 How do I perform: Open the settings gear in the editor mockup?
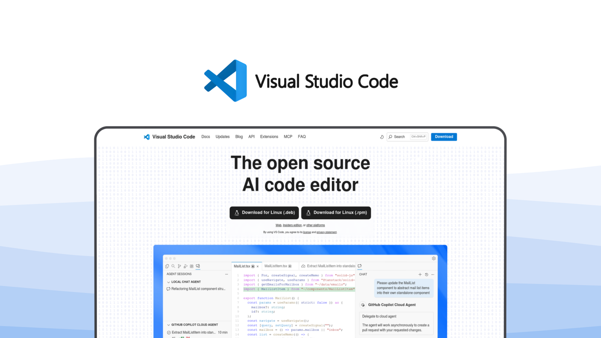pyautogui.click(x=433, y=259)
